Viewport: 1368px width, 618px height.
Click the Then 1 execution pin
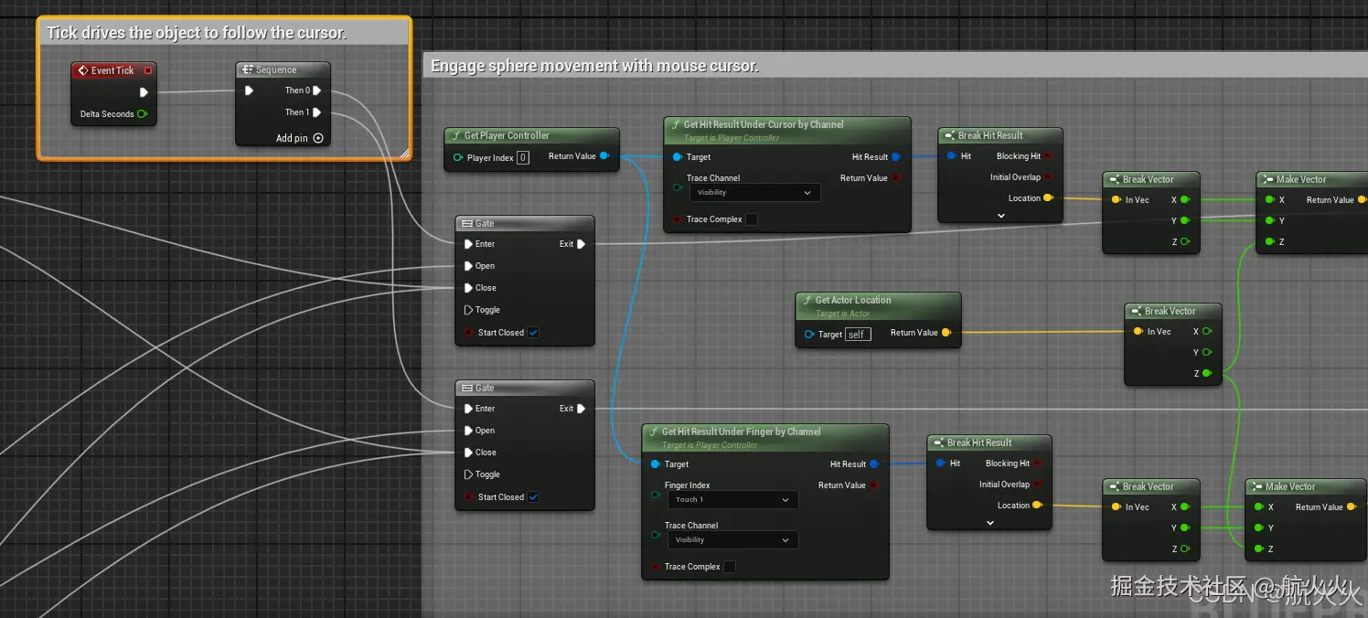(316, 112)
